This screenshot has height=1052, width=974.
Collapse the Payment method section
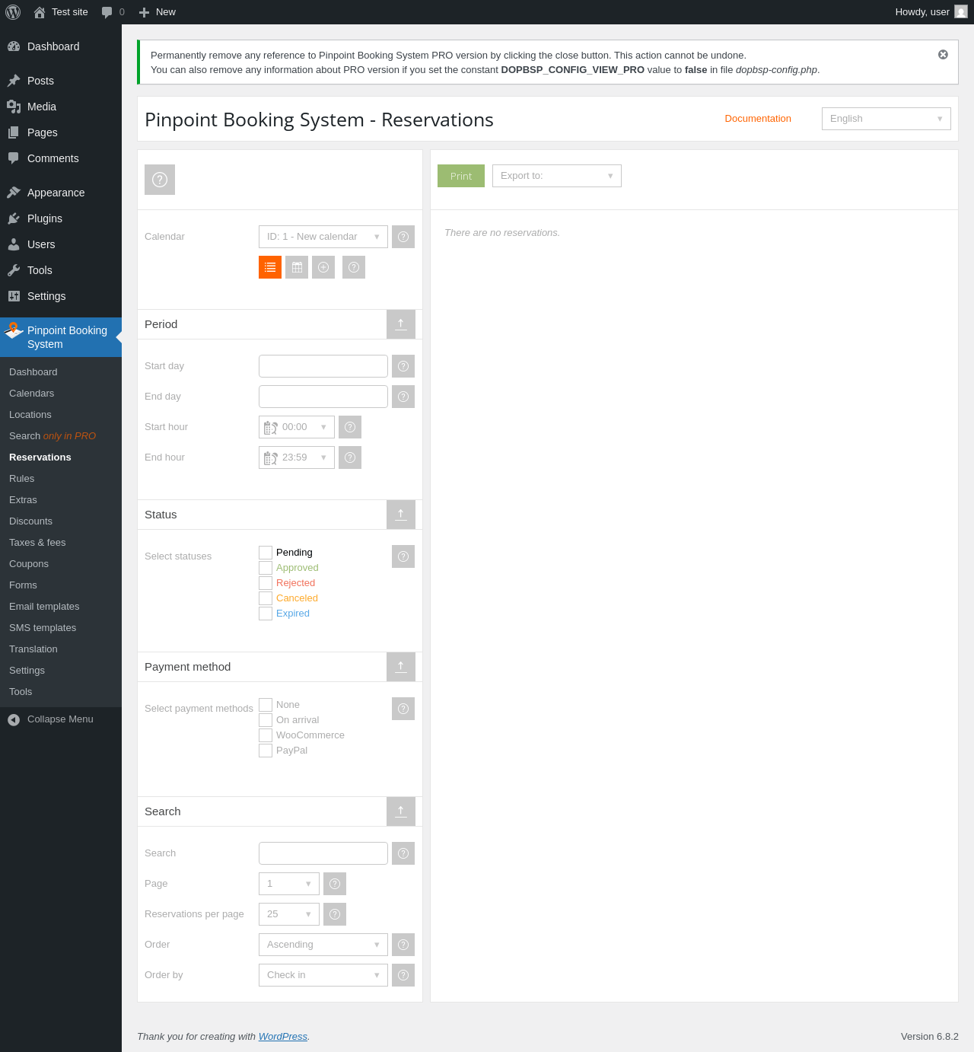pyautogui.click(x=401, y=667)
